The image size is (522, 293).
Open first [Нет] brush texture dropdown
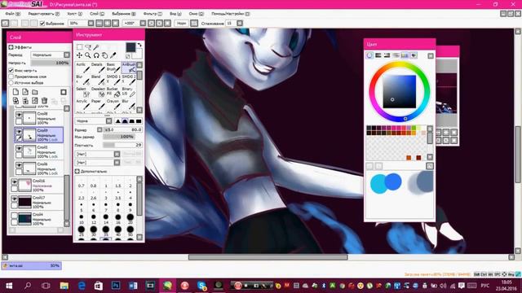point(117,154)
